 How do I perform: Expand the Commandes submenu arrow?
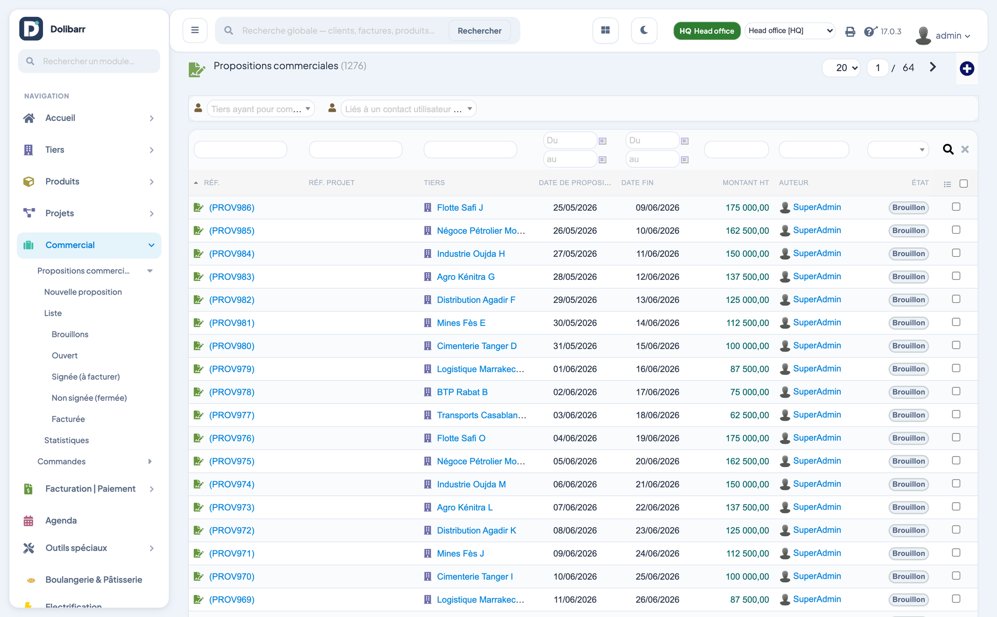point(150,462)
